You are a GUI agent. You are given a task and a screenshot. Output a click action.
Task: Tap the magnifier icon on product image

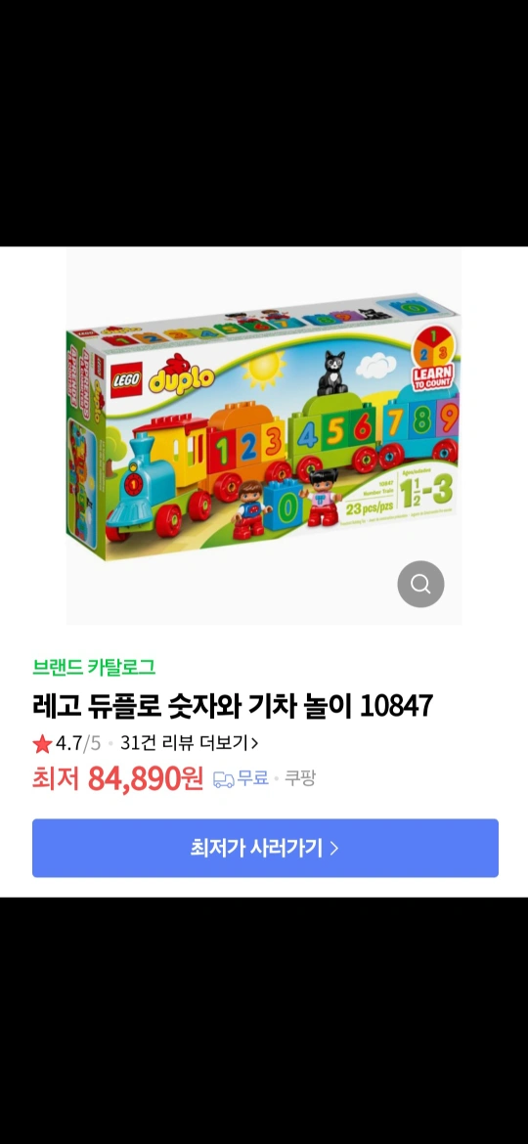pos(420,584)
